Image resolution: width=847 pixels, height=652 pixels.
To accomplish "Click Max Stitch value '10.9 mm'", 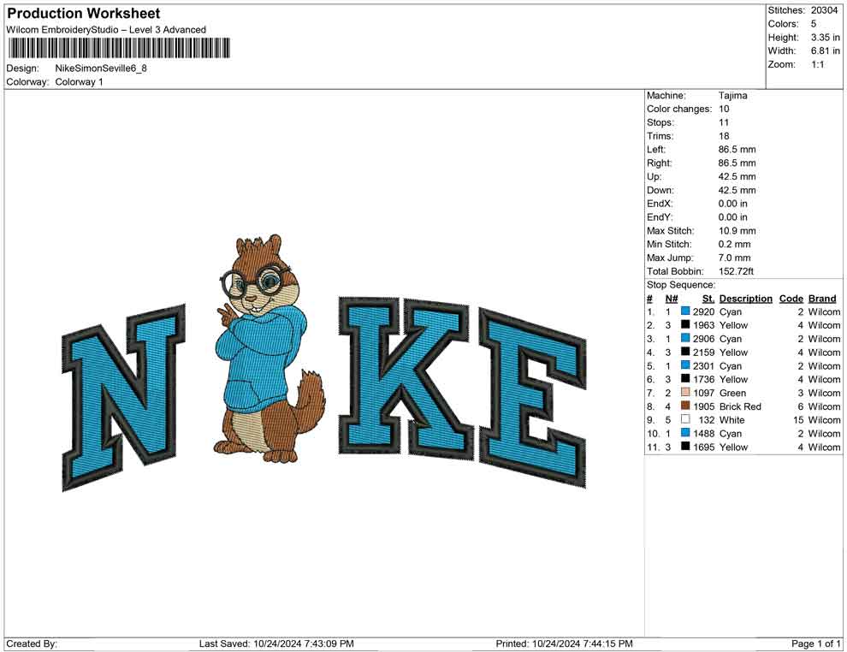I will click(x=737, y=231).
